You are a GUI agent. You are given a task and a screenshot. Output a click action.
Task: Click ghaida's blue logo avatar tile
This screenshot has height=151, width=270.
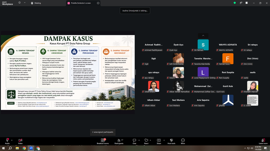(228, 100)
